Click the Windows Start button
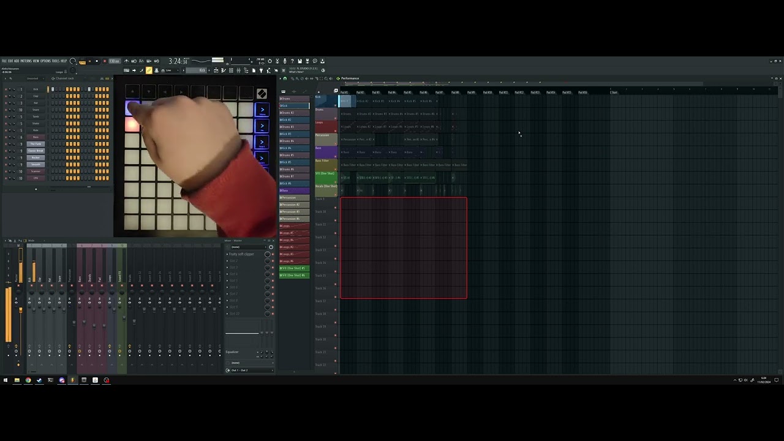This screenshot has height=441, width=784. click(5, 380)
